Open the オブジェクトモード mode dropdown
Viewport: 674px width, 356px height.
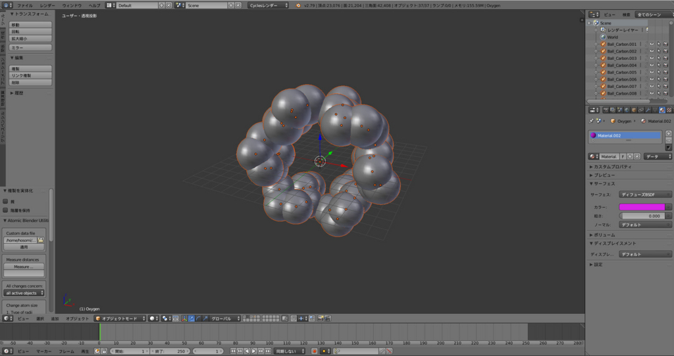point(120,319)
